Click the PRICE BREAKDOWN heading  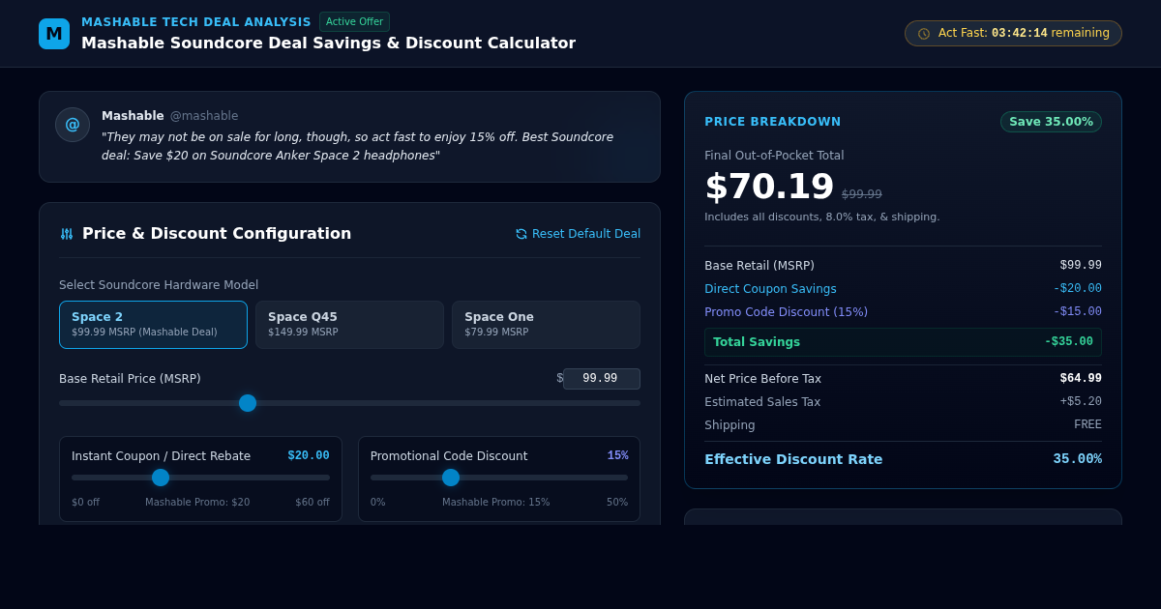[773, 122]
